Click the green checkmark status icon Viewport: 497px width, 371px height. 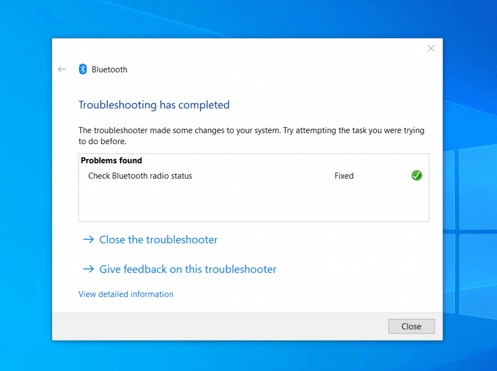417,175
